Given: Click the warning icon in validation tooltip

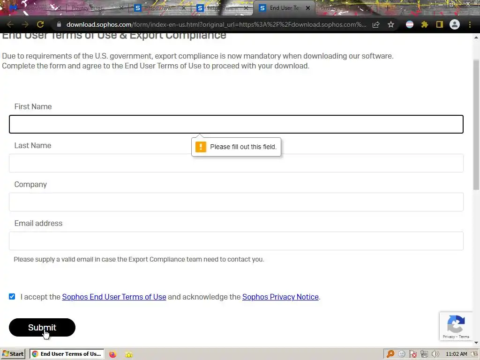Looking at the screenshot, I should (201, 147).
